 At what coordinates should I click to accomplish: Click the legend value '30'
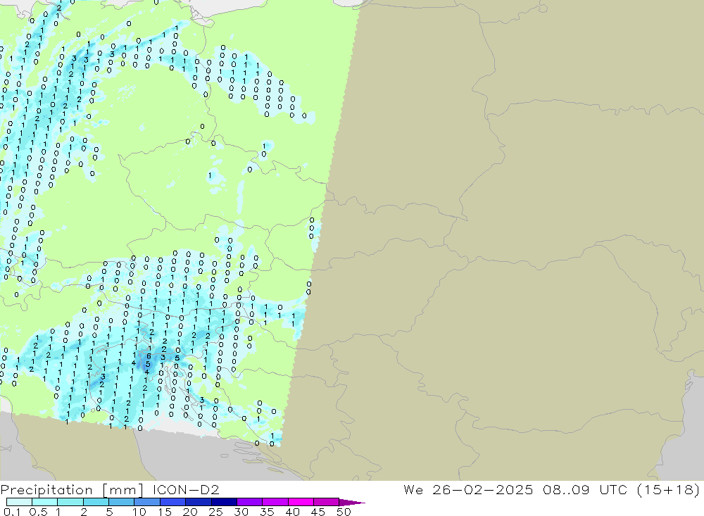(x=241, y=512)
